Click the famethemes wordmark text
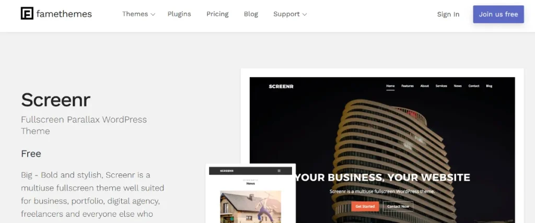The width and height of the screenshot is (535, 223). pyautogui.click(x=64, y=14)
